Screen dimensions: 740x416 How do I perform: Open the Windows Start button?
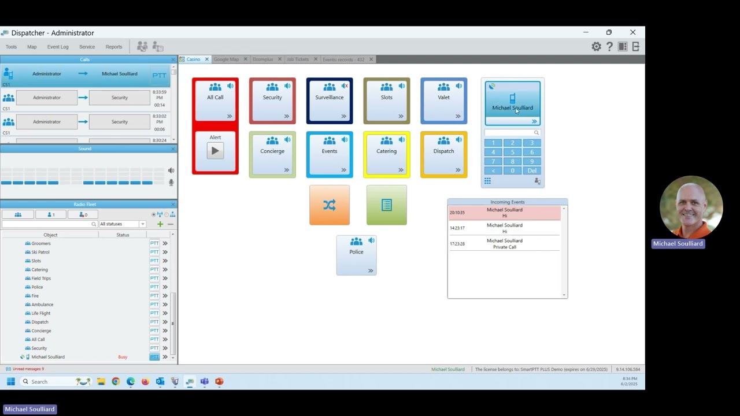click(x=10, y=381)
